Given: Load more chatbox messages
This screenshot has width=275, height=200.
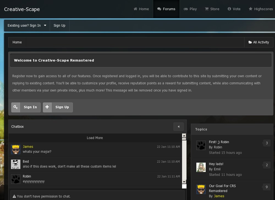Looking at the screenshot, I should pyautogui.click(x=95, y=138).
